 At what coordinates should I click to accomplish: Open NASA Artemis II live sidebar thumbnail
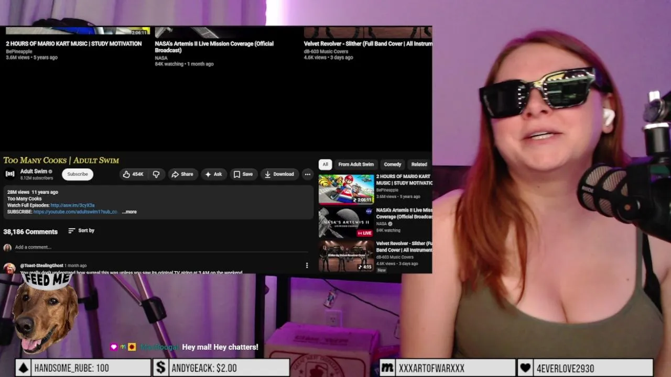coord(346,223)
